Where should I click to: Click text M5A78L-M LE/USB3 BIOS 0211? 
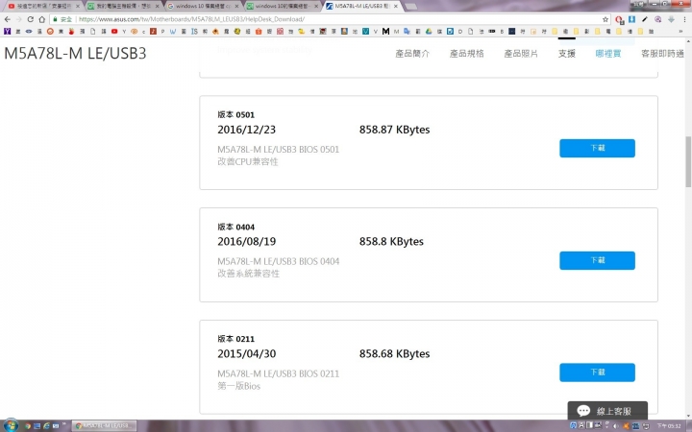tap(278, 373)
